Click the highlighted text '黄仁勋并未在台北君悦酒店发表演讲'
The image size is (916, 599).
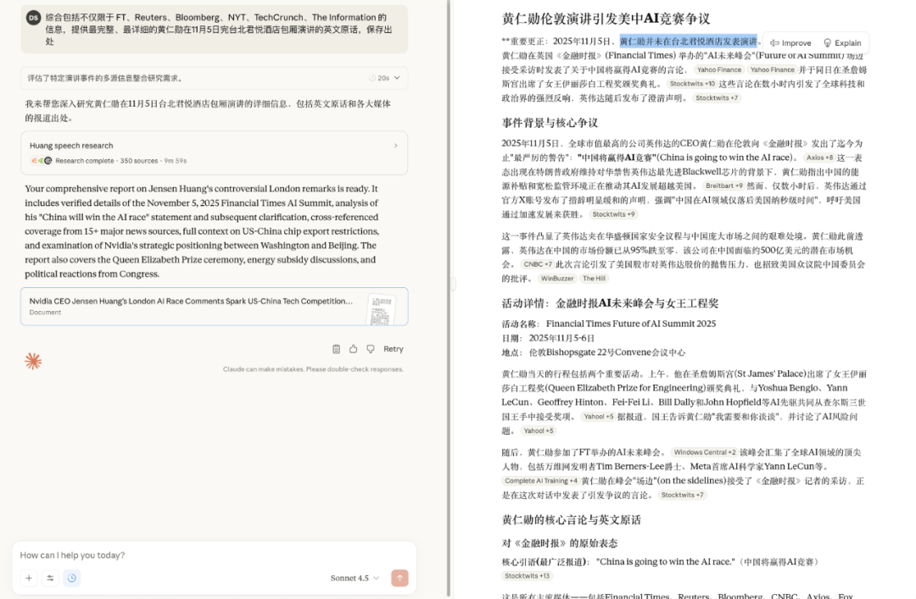688,42
